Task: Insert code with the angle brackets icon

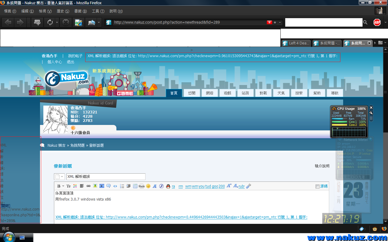Action: (115, 186)
